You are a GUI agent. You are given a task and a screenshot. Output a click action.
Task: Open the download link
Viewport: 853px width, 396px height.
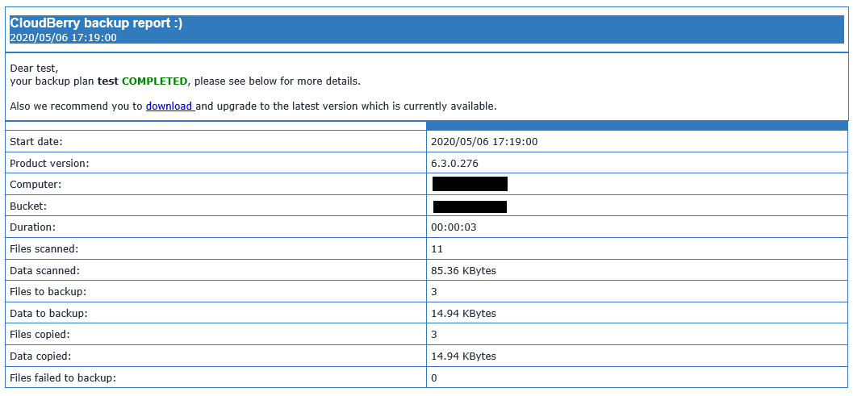pyautogui.click(x=170, y=106)
